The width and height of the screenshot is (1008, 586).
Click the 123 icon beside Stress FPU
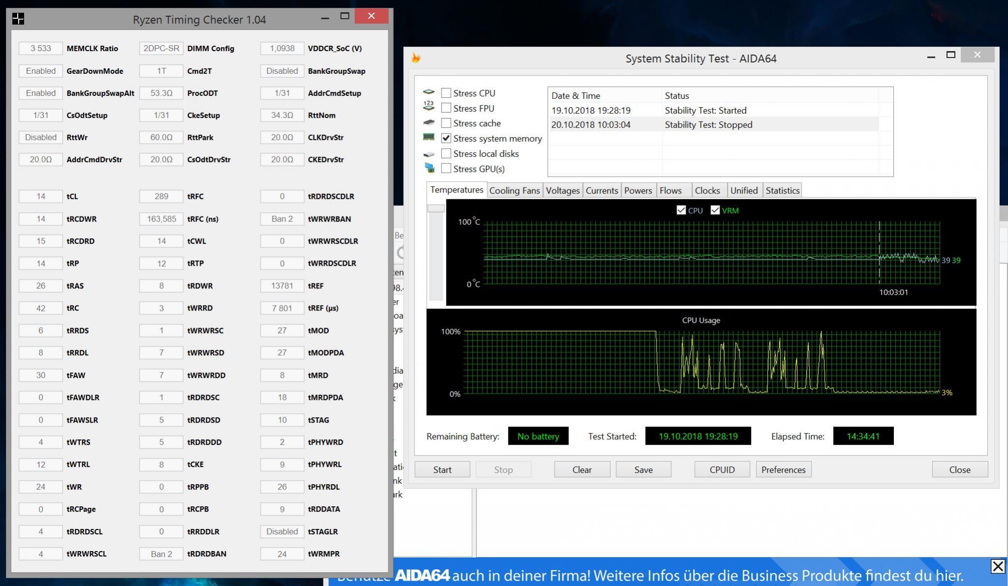[429, 106]
